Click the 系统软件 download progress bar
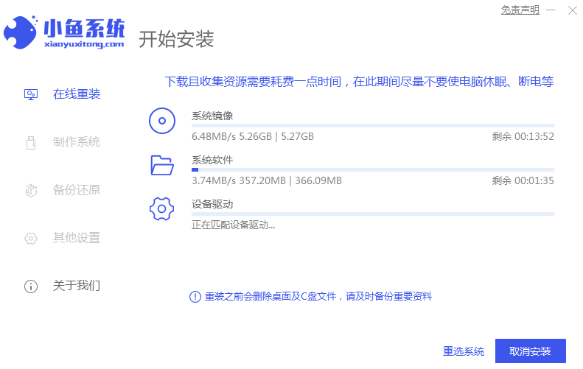Viewport: 583px width, 369px height. (372, 170)
